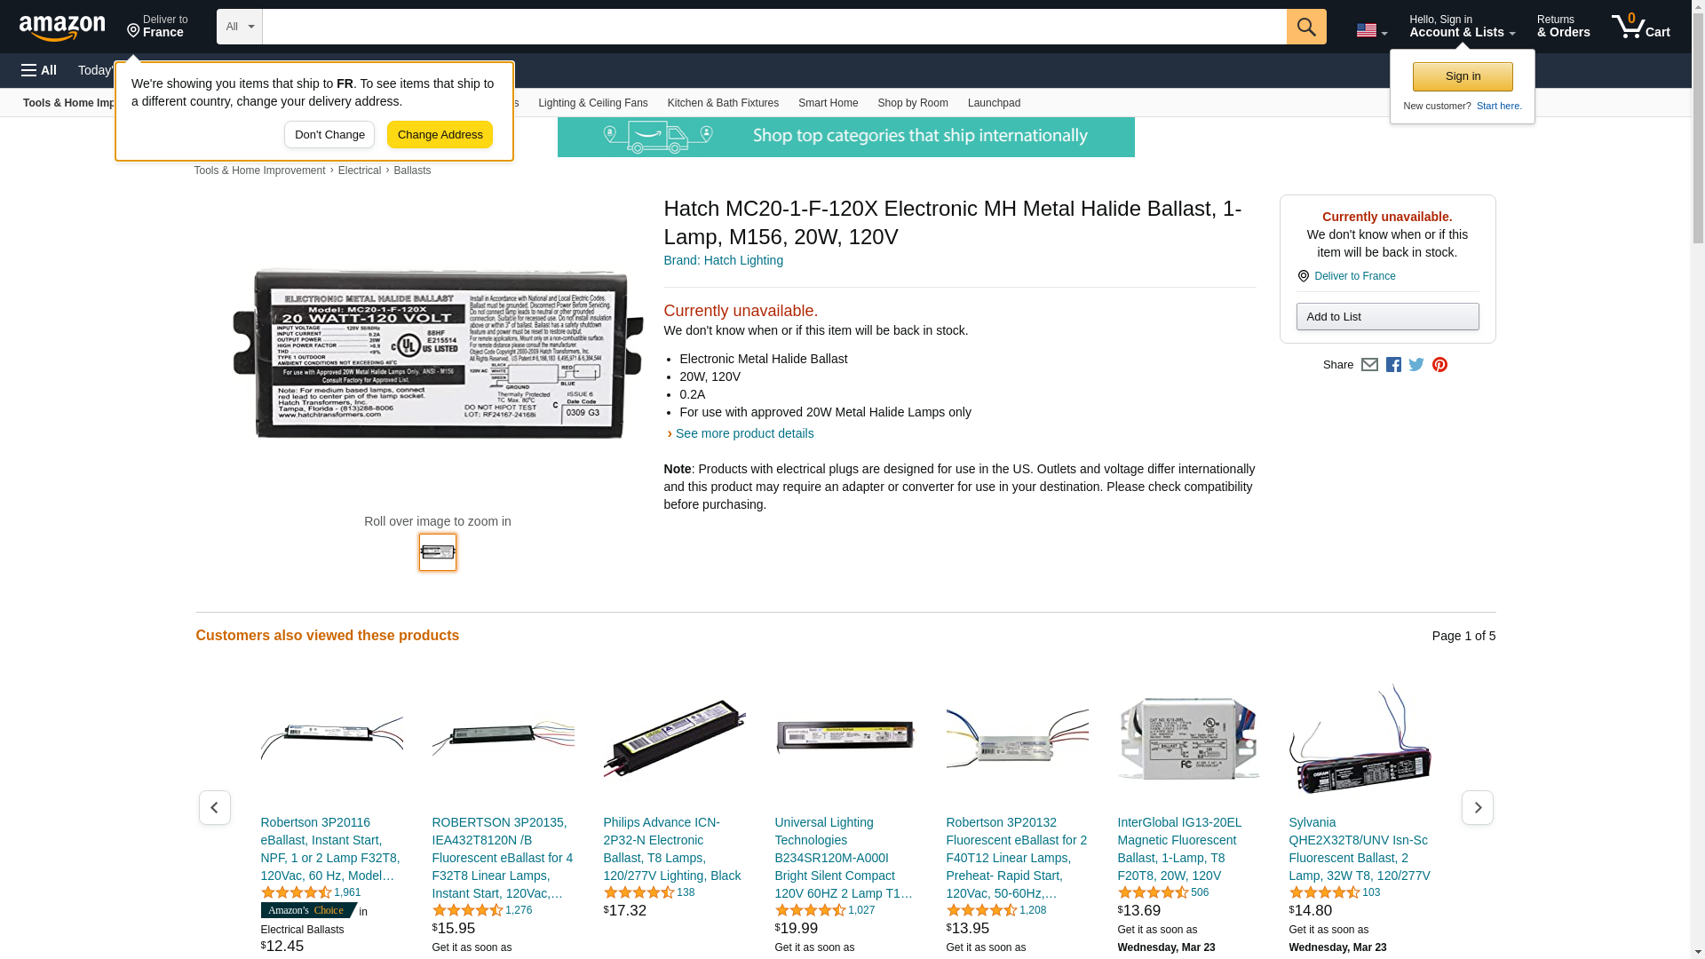Show next page of viewed products
1705x959 pixels.
pyautogui.click(x=1478, y=807)
